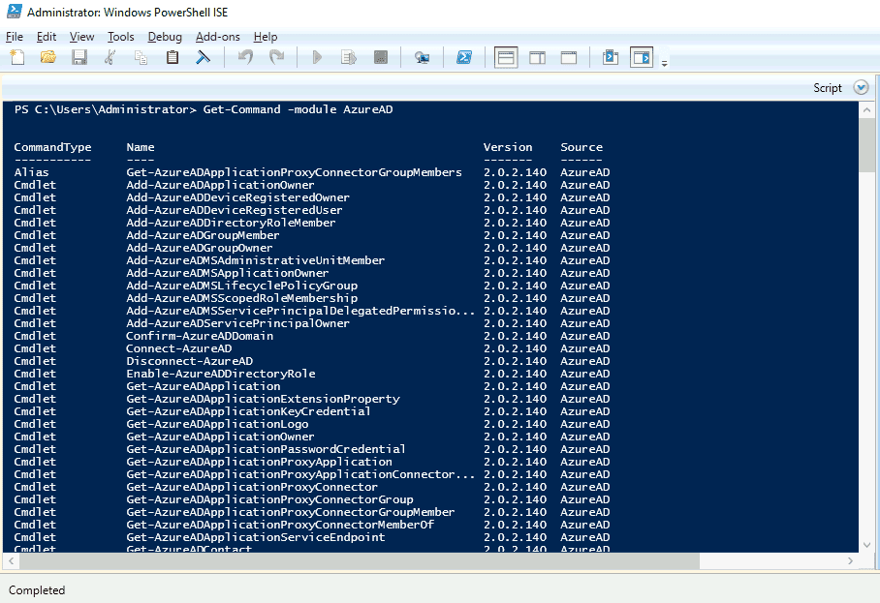Open the Add-ons menu

(x=218, y=37)
